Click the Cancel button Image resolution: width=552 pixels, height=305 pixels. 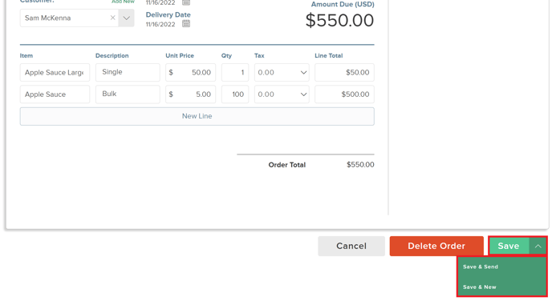pos(351,246)
